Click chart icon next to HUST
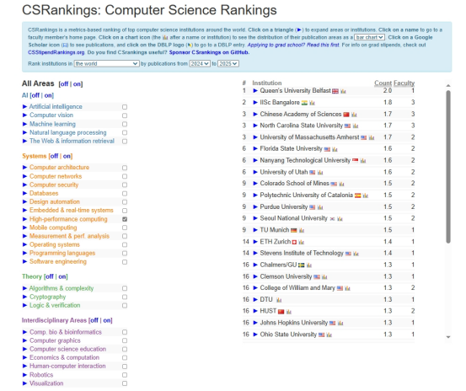The image size is (466, 391). tap(289, 312)
